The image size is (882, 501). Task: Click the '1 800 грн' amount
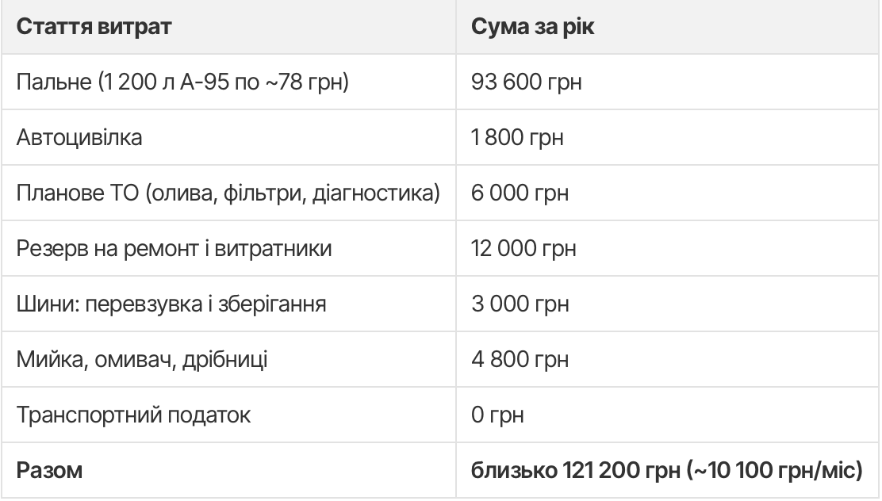517,137
